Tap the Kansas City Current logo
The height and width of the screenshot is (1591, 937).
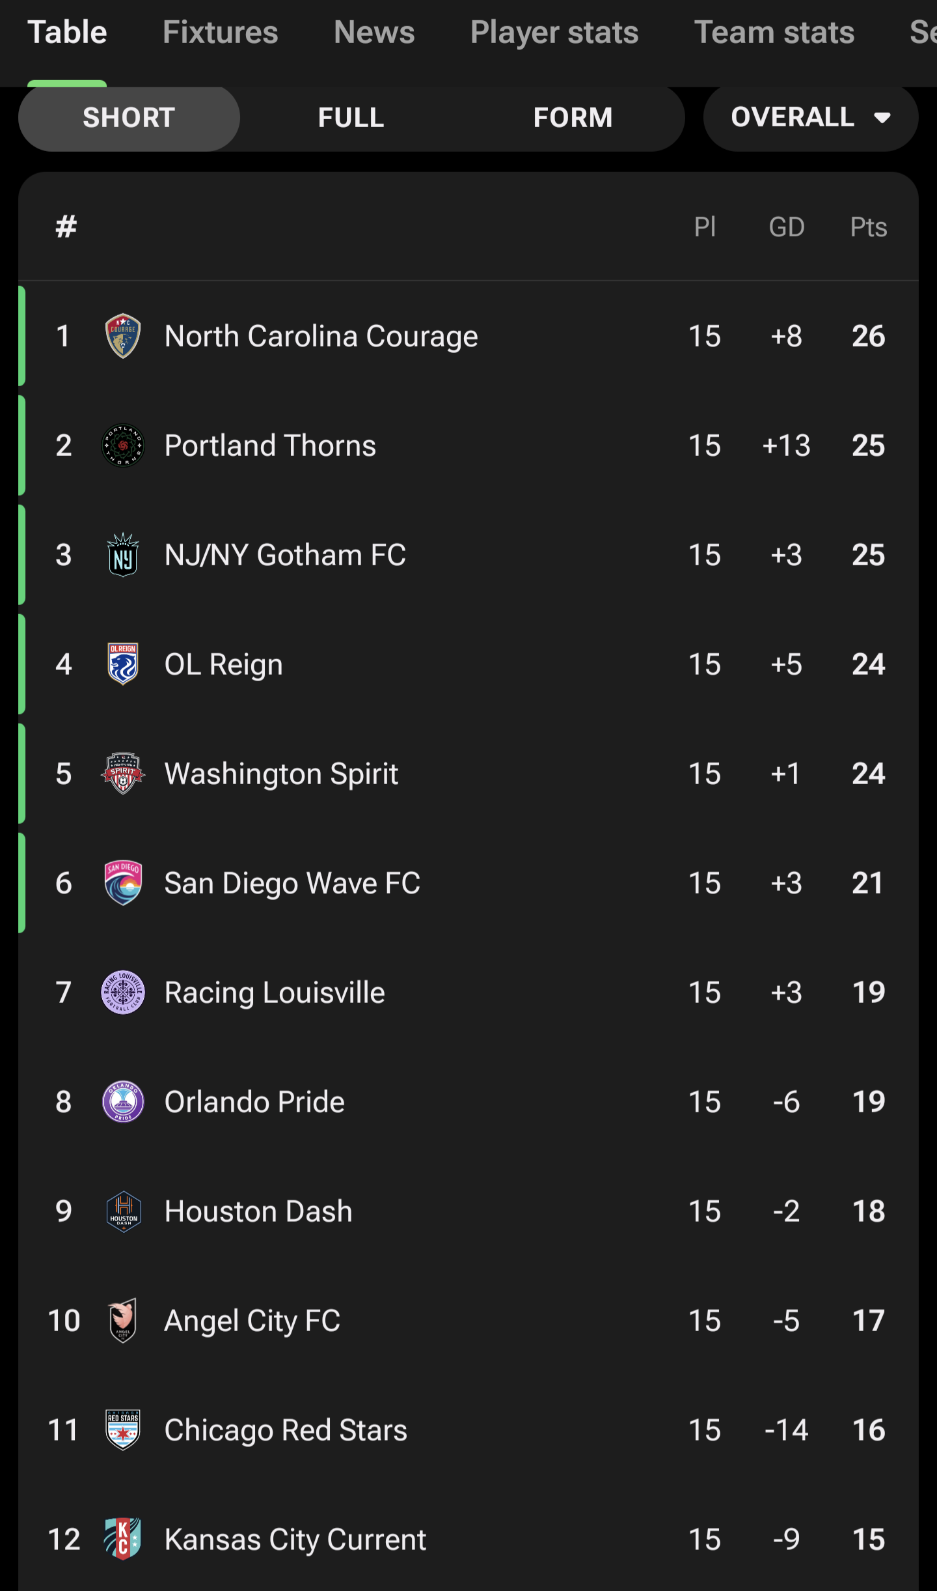pos(123,1540)
